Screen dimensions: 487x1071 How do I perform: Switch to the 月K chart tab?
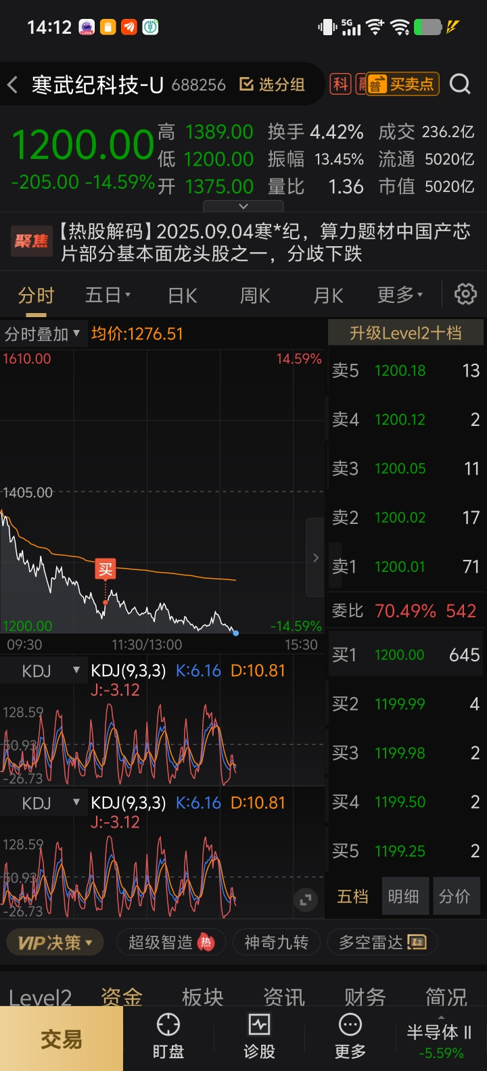coord(328,295)
